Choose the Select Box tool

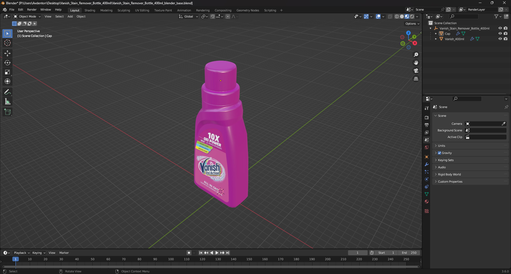[7, 33]
